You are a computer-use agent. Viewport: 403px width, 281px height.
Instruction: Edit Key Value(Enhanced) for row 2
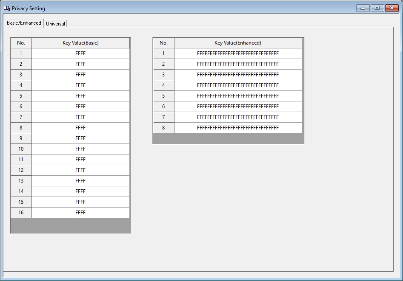[237, 64]
